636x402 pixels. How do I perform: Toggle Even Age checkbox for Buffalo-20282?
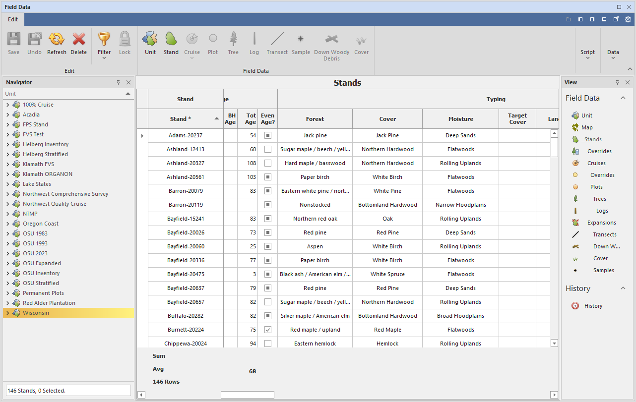[268, 316]
